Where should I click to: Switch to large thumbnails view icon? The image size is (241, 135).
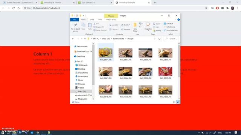[x=178, y=102]
